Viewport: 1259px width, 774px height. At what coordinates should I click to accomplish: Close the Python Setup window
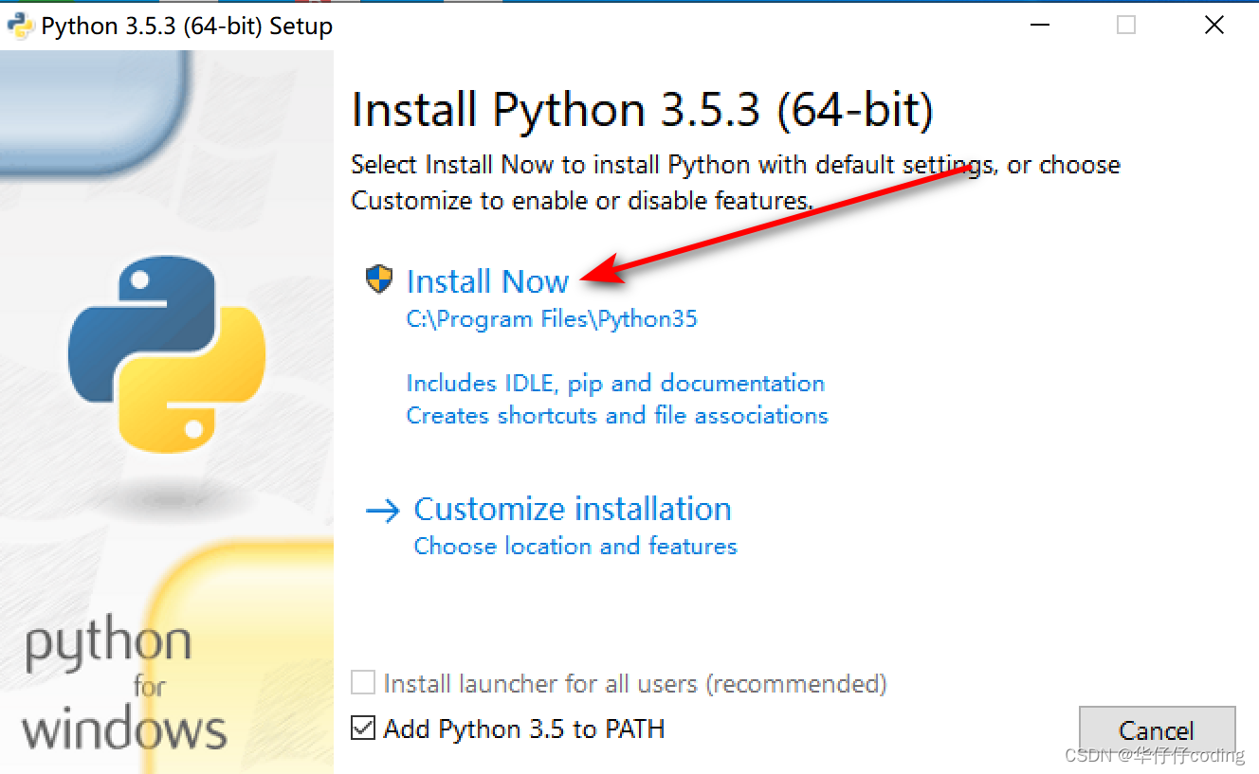(1214, 26)
